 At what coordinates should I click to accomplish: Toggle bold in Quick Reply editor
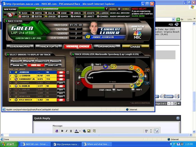click(x=62, y=131)
